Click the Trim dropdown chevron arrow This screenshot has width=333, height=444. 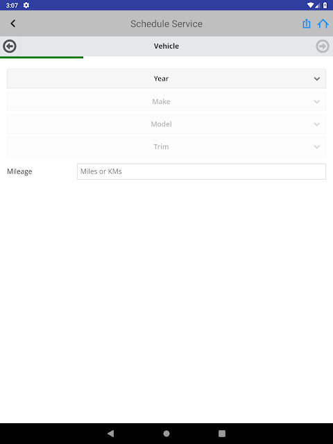point(317,146)
